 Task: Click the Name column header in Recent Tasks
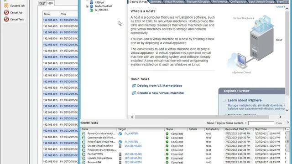99,129
